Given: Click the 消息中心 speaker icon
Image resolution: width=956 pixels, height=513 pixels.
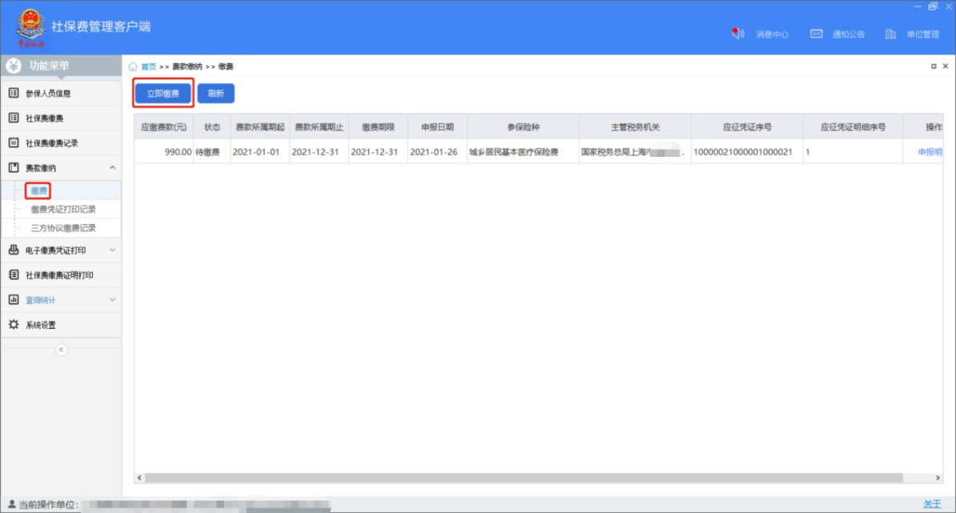Looking at the screenshot, I should 738,34.
